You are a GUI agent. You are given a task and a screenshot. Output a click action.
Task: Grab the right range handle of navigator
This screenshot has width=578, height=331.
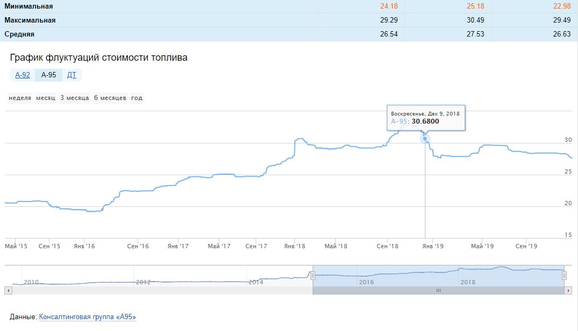coord(564,276)
